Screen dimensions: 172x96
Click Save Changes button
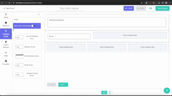(162, 8)
